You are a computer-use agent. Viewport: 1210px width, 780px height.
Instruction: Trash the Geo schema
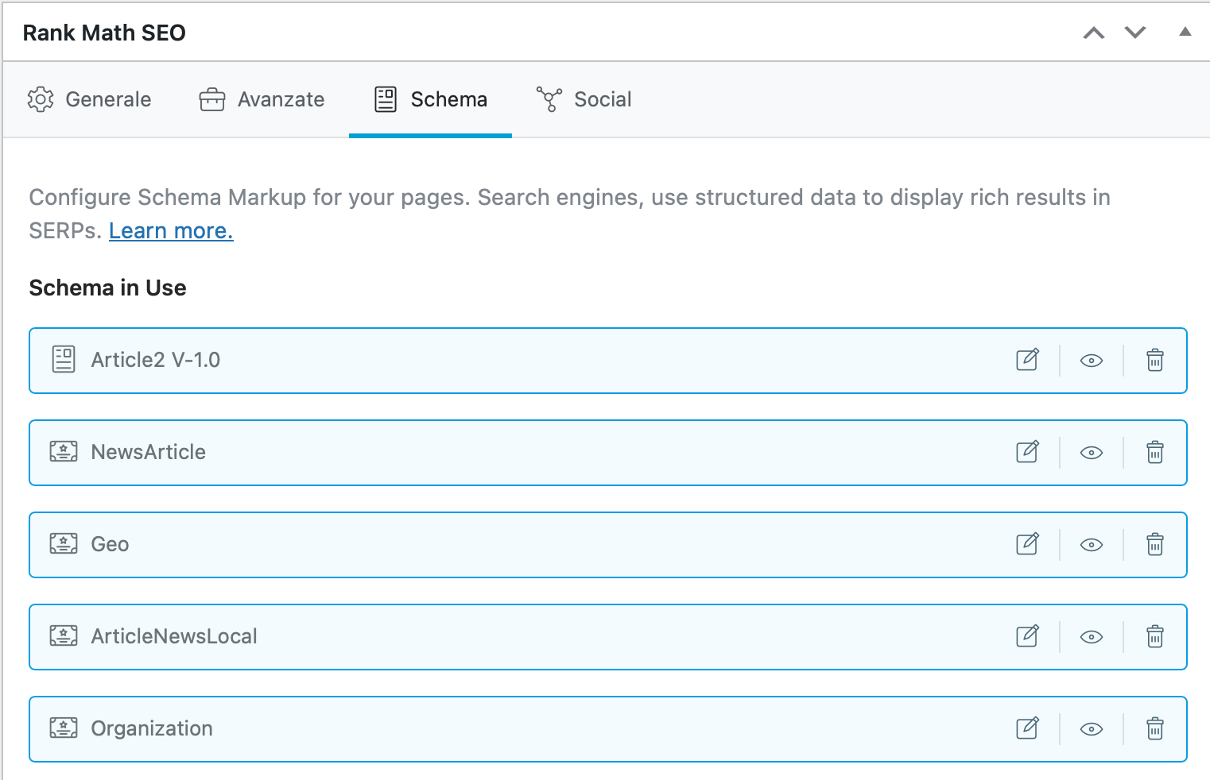pyautogui.click(x=1155, y=544)
